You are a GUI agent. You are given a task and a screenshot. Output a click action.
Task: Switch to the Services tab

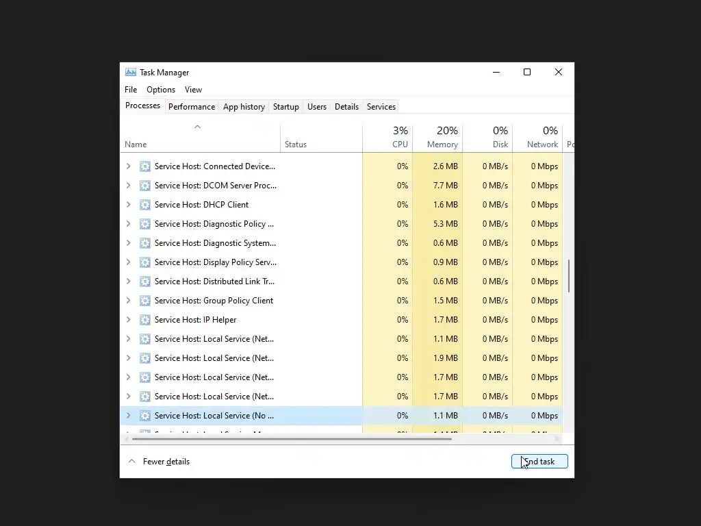click(x=381, y=107)
